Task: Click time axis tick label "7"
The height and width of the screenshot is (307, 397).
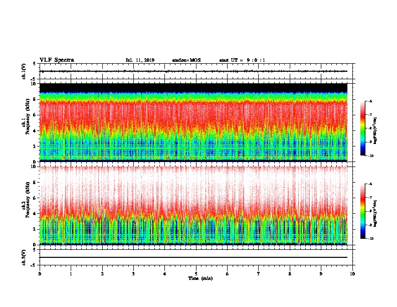Action: point(259,274)
